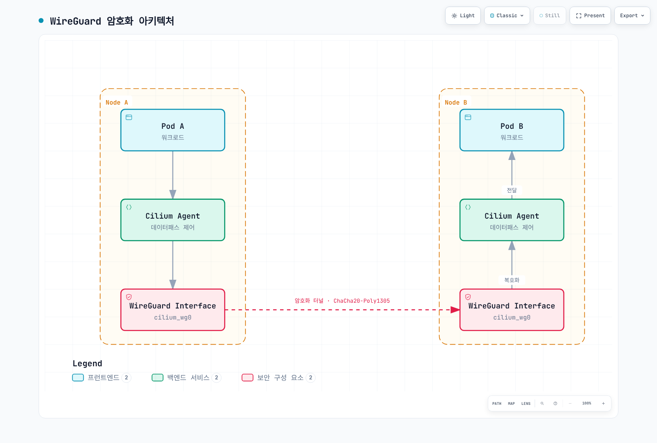Click the Node A WireGuard shield icon
This screenshot has height=443, width=657.
click(x=129, y=297)
